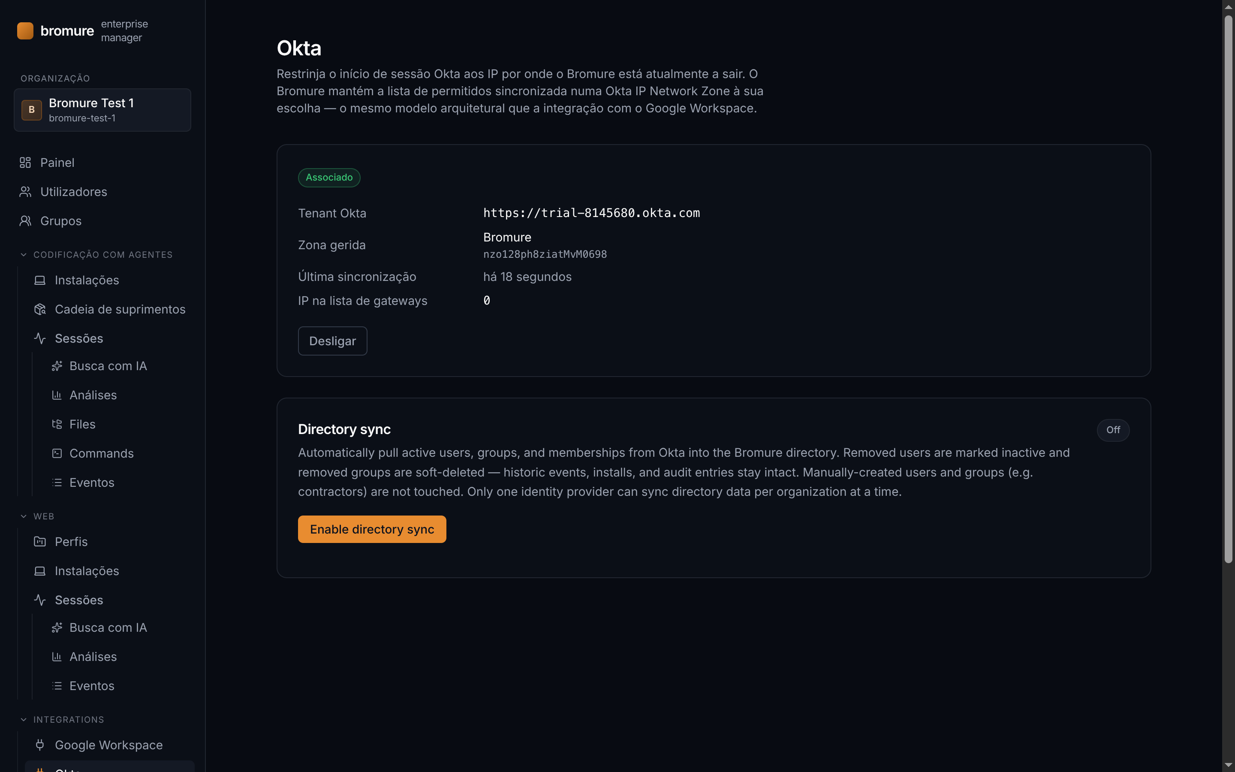Collapse the Integrations section chevron
Image resolution: width=1235 pixels, height=772 pixels.
click(24, 719)
